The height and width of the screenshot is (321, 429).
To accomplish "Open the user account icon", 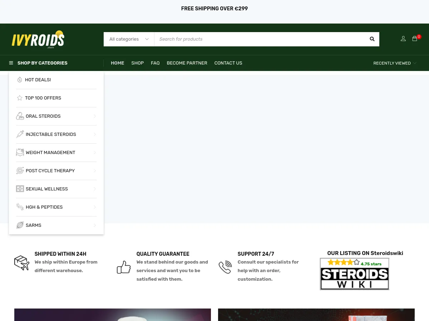I will tap(403, 39).
